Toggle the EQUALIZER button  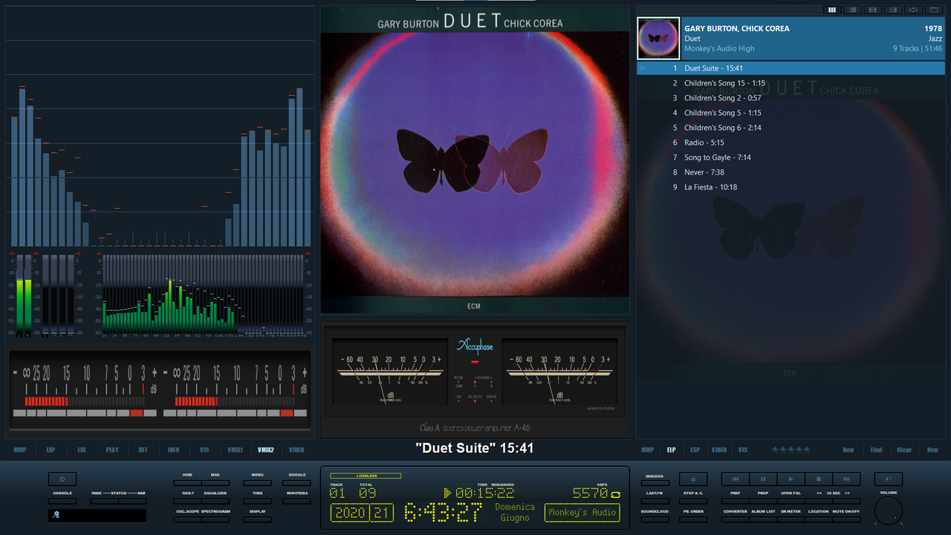click(x=215, y=502)
